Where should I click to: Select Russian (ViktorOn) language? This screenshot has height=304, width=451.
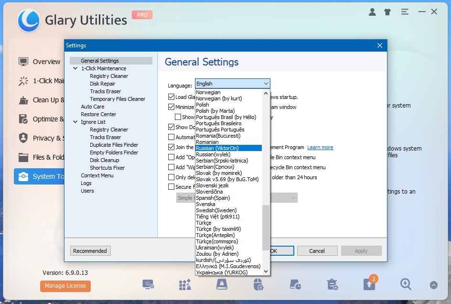(229, 148)
